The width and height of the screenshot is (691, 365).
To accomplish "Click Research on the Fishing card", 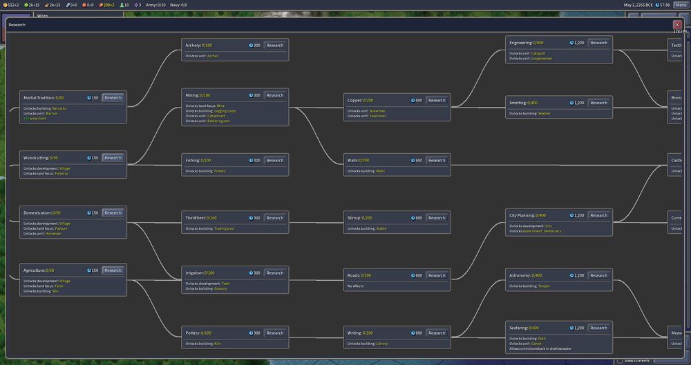I will [274, 160].
